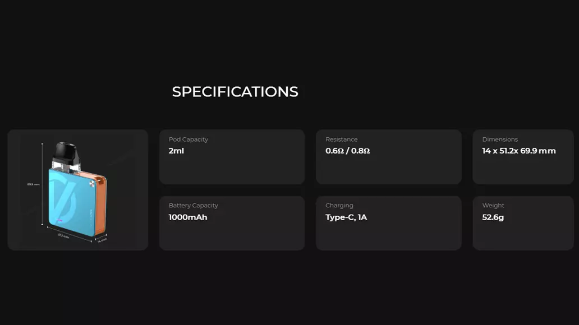The image size is (579, 325).
Task: Click the round silver button on the device
Action: pyautogui.click(x=92, y=184)
